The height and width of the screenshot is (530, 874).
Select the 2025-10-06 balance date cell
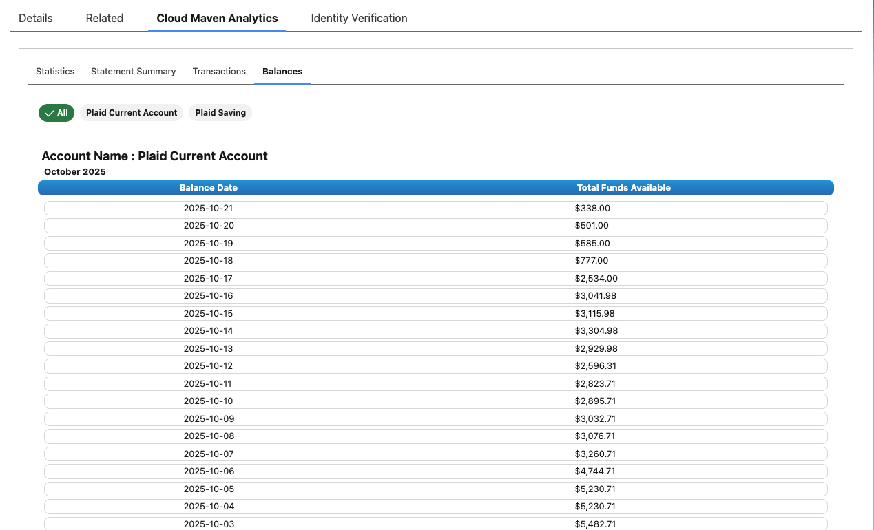pos(208,471)
